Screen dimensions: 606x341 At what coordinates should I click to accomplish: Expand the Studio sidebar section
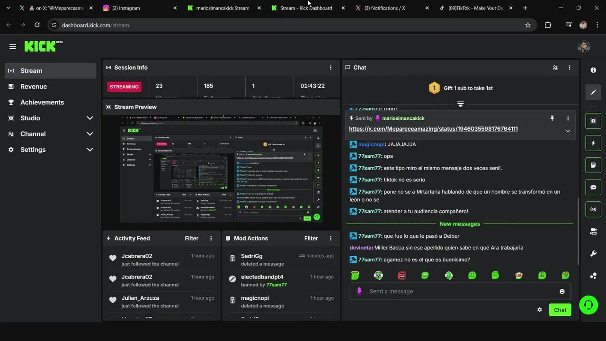click(x=51, y=118)
